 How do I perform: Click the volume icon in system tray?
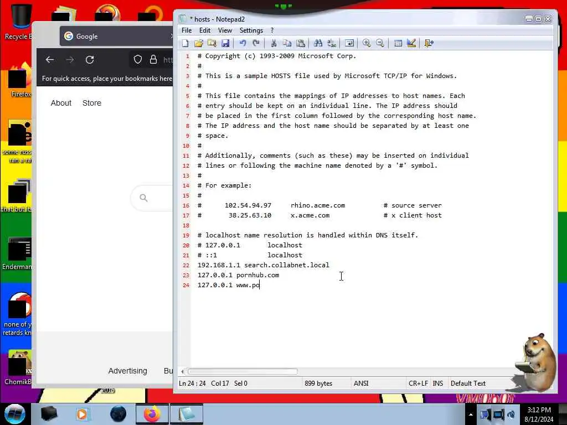click(x=511, y=414)
